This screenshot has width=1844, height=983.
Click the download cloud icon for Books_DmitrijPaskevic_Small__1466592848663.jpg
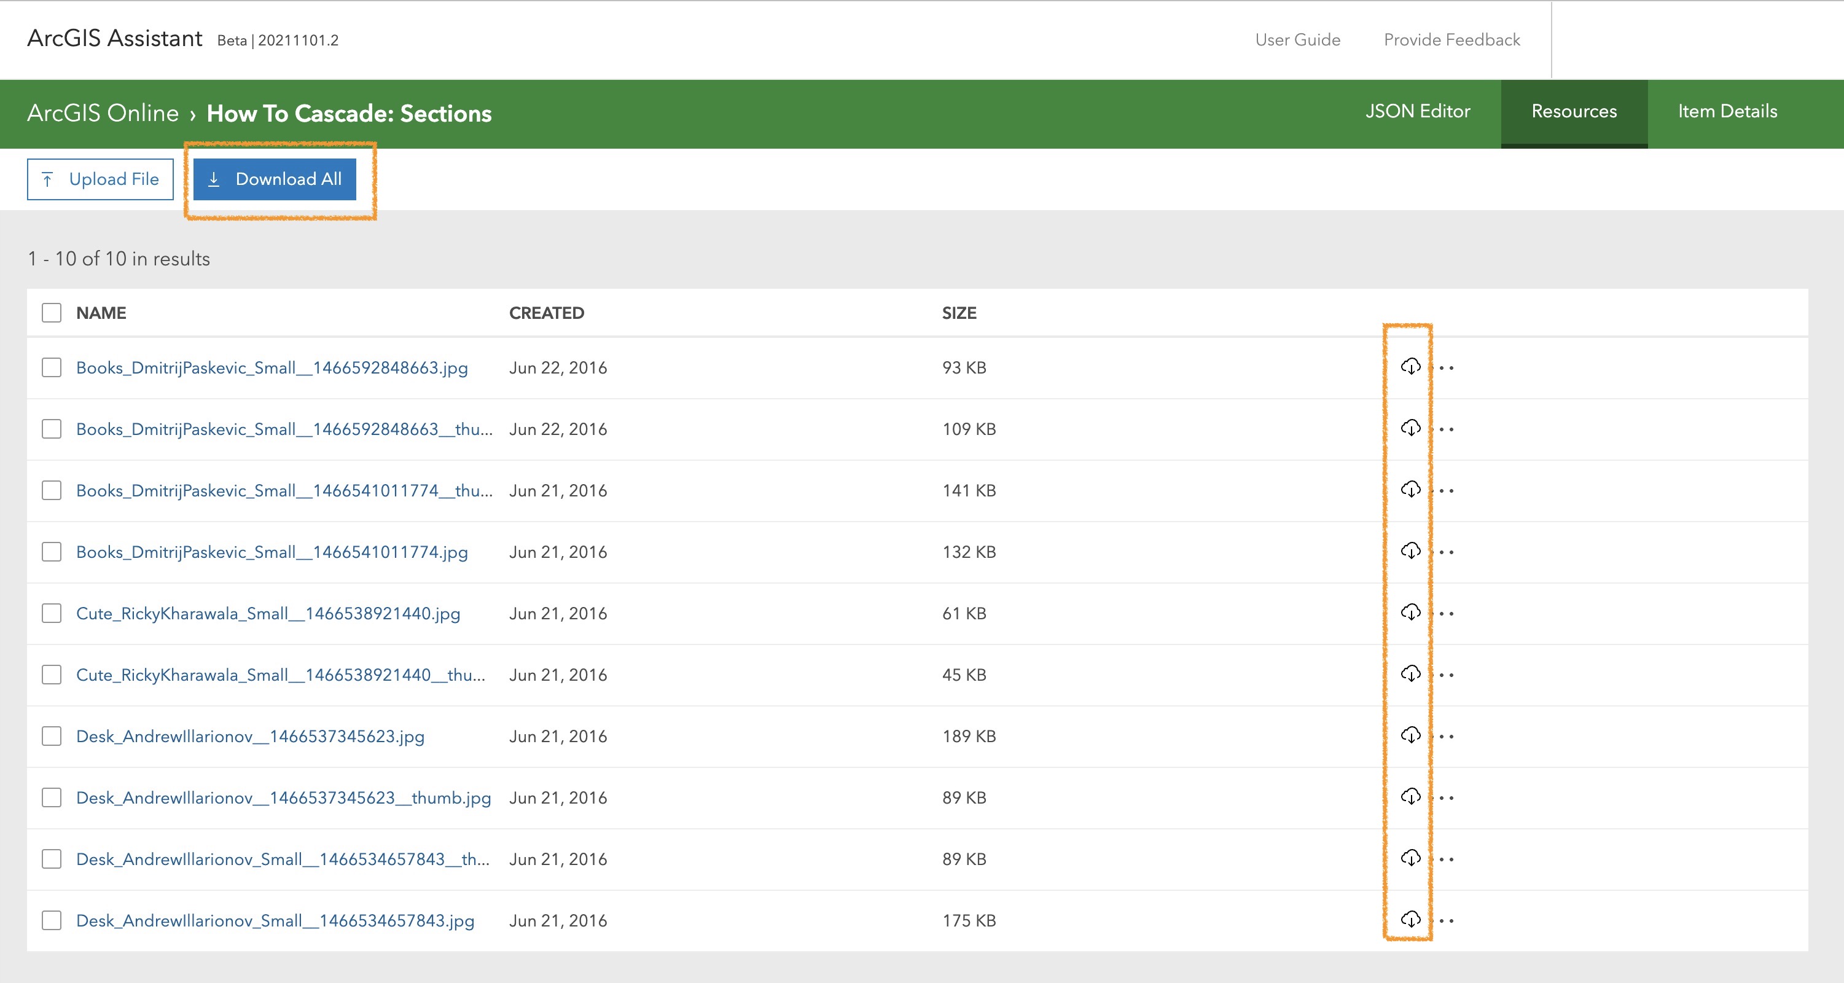tap(1410, 367)
